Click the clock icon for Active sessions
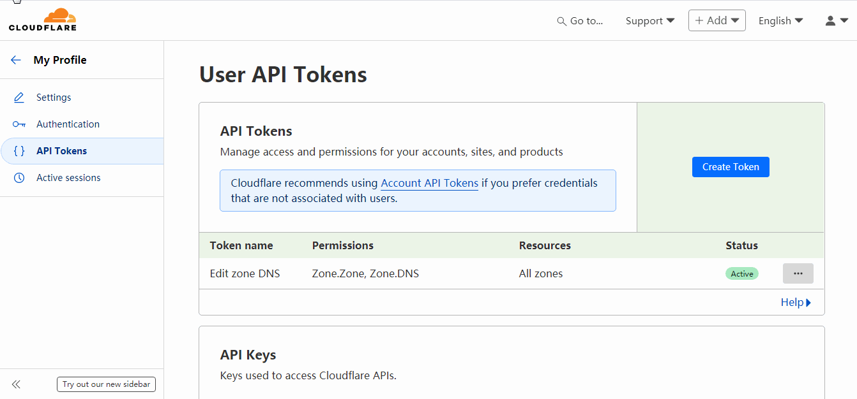 (19, 178)
